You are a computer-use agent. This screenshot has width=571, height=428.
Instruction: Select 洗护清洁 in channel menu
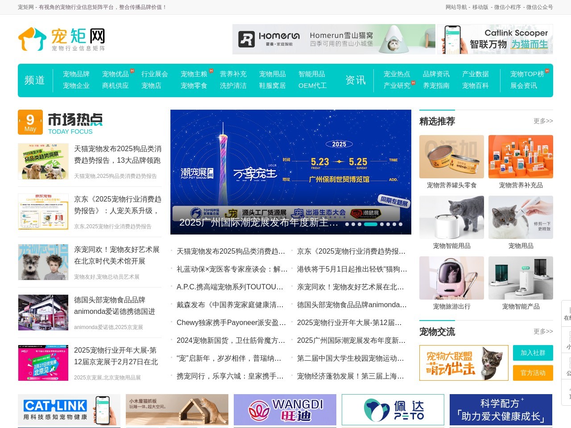click(233, 86)
